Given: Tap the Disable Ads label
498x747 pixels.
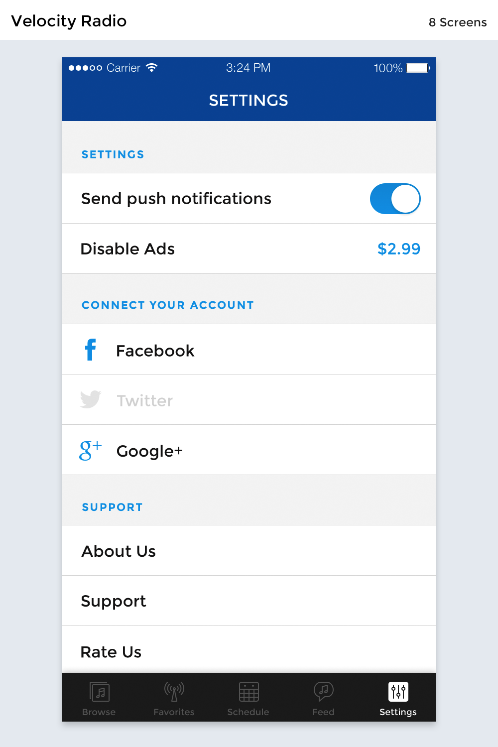Looking at the screenshot, I should point(127,249).
